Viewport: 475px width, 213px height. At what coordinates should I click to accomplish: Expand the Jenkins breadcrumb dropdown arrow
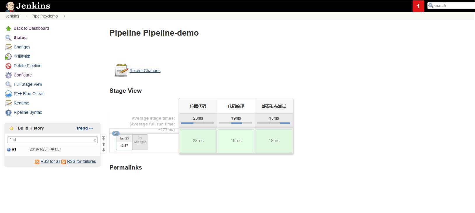26,16
